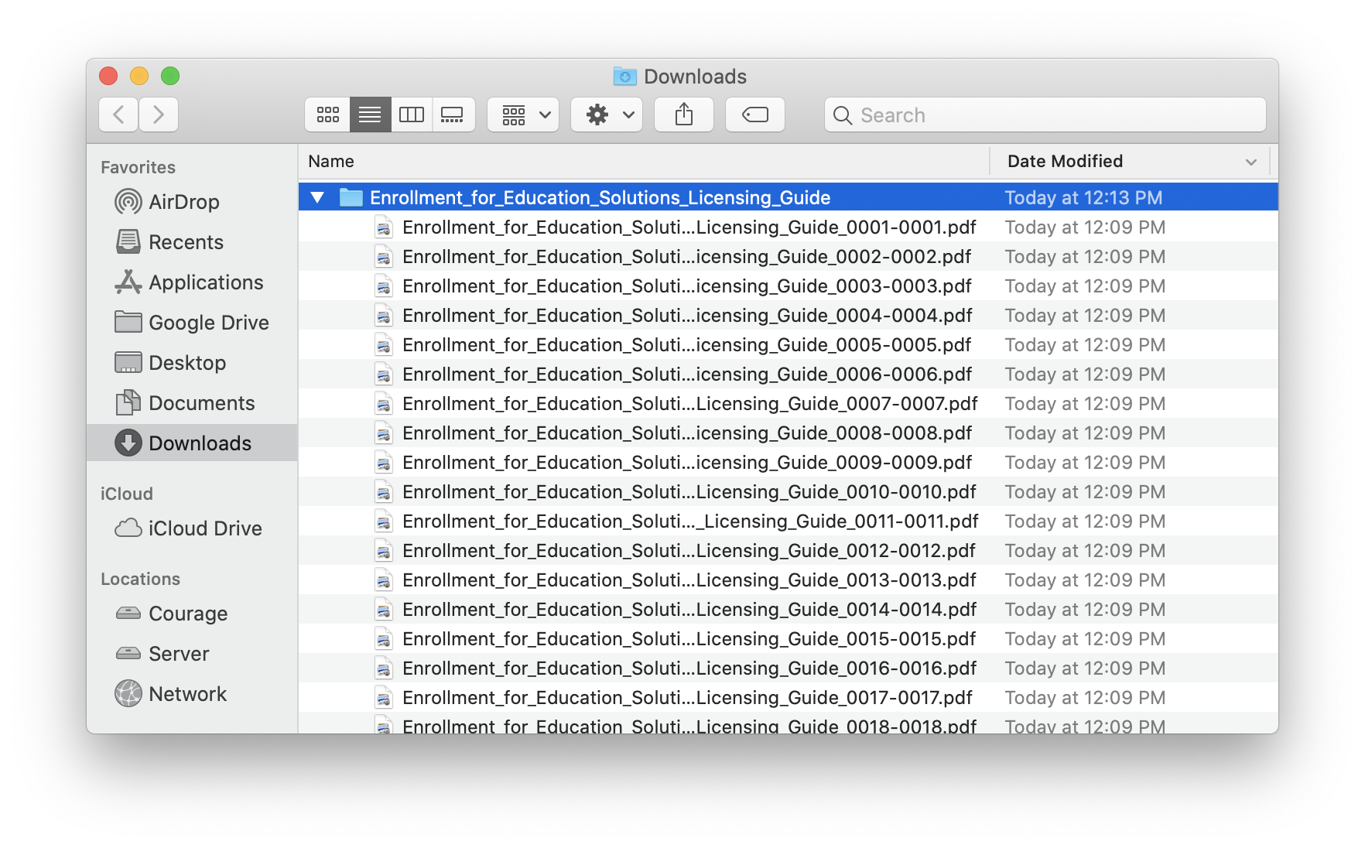This screenshot has height=848, width=1365.
Task: Minimize the Finder window with the yellow button
Action: [139, 76]
